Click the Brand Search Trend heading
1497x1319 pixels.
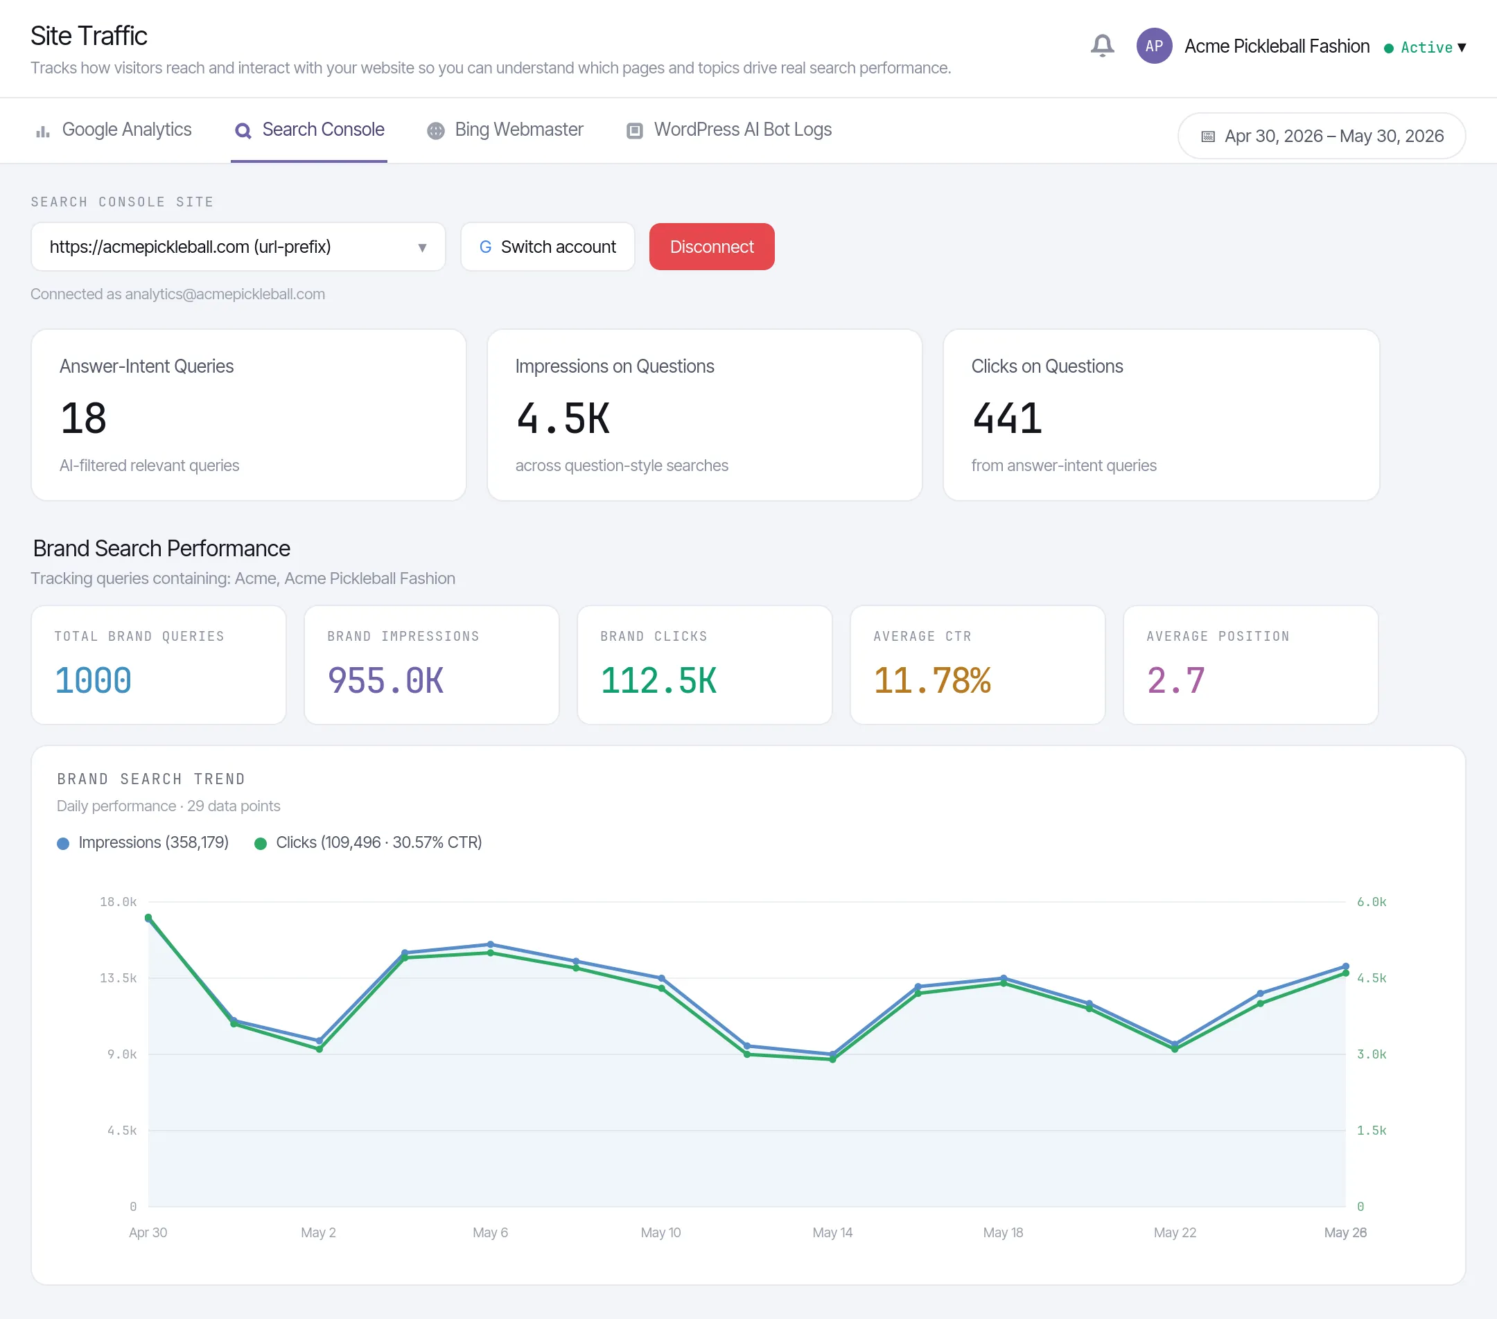(x=151, y=779)
